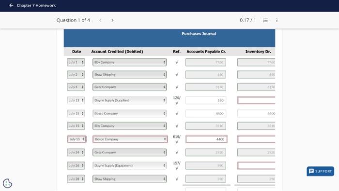Expand the Dayne Supply (Equipment) account dropdown

pos(129,165)
